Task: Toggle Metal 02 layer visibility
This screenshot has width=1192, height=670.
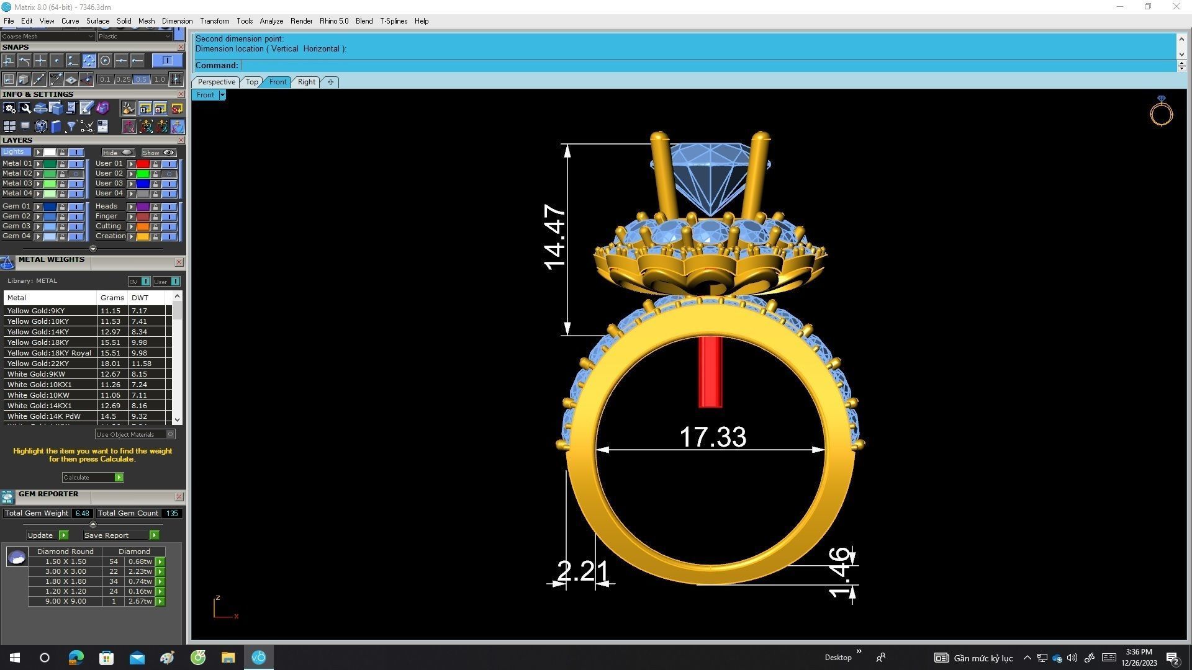Action: pos(76,174)
